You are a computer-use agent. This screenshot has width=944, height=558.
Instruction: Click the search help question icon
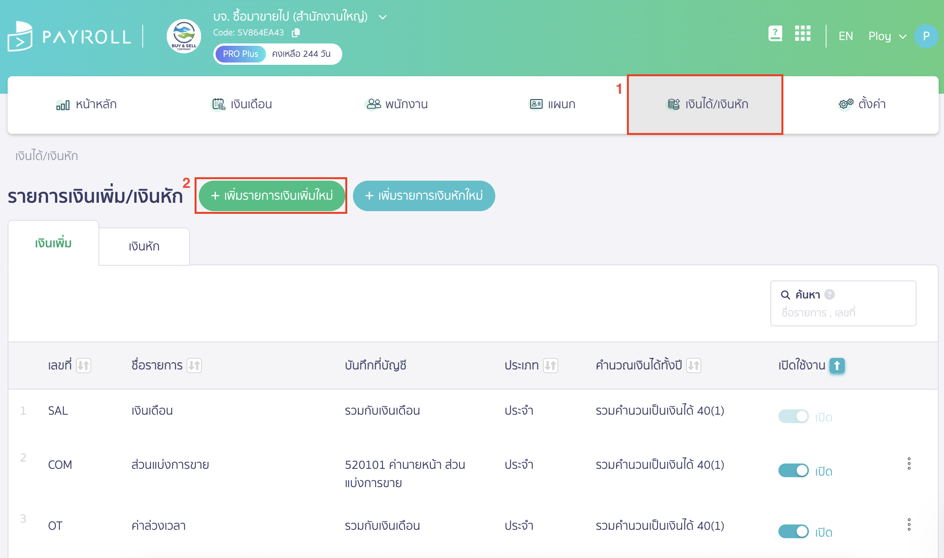coord(830,295)
